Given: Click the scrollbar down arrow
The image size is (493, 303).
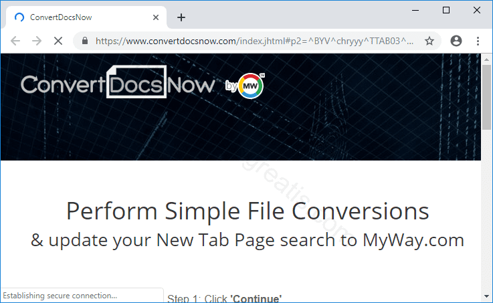Looking at the screenshot, I should pos(486,296).
